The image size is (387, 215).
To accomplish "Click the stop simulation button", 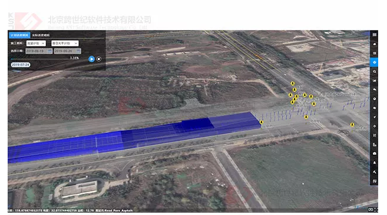I will (x=99, y=59).
